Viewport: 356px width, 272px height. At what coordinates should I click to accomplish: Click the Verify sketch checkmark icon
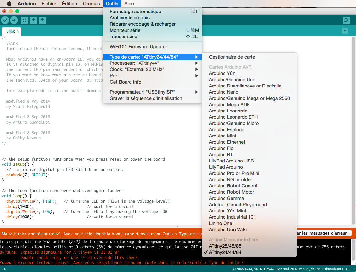pos(5,20)
